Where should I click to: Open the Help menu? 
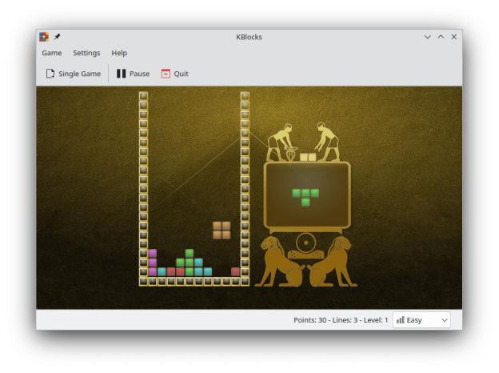(119, 53)
